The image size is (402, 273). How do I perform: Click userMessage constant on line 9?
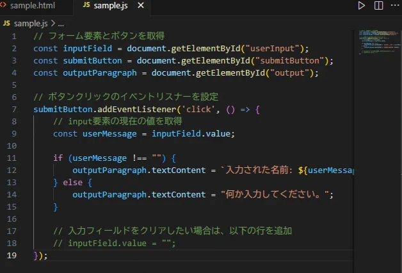109,134
